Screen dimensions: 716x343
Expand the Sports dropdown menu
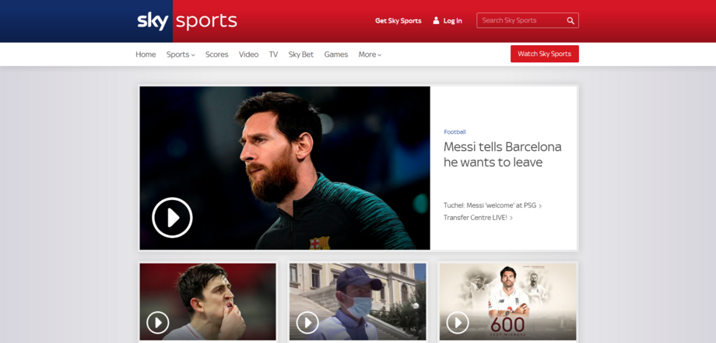(x=181, y=54)
